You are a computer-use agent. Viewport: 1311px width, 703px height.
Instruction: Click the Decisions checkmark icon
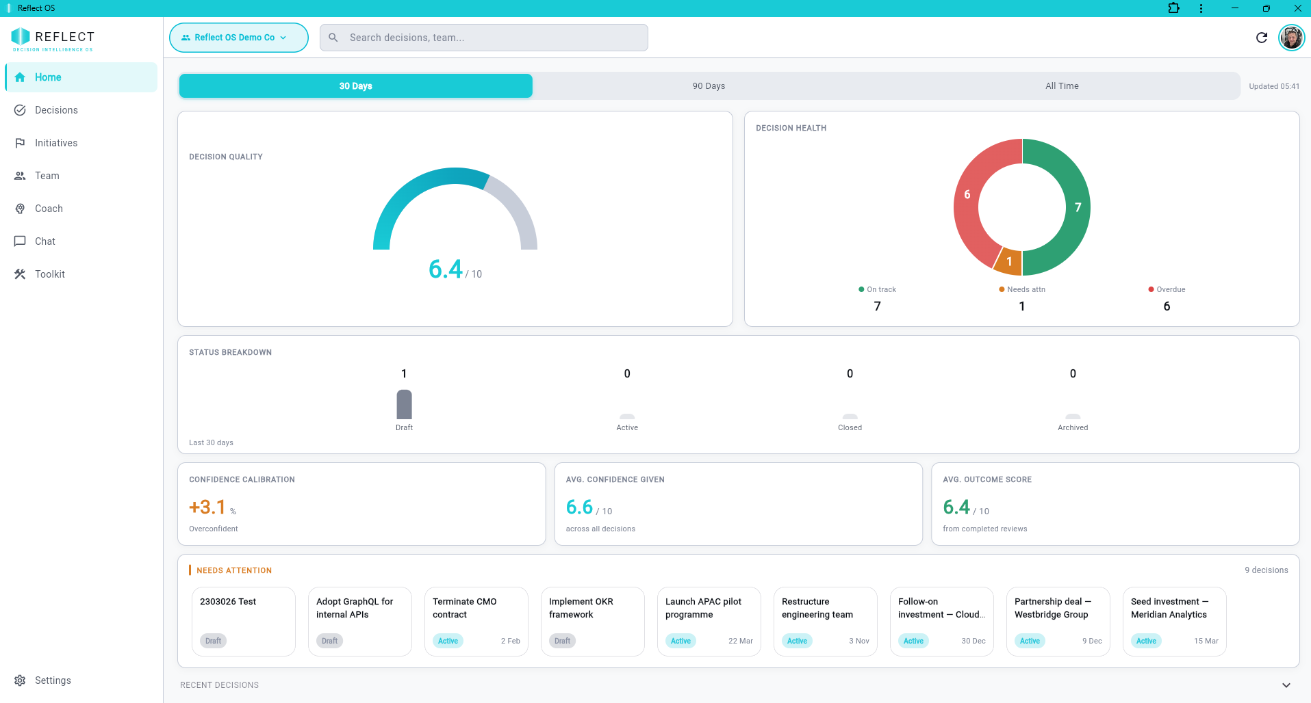(x=20, y=110)
